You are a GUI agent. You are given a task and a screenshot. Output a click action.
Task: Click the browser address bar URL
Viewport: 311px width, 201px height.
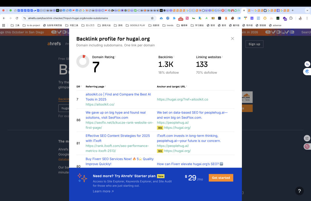click(x=68, y=18)
